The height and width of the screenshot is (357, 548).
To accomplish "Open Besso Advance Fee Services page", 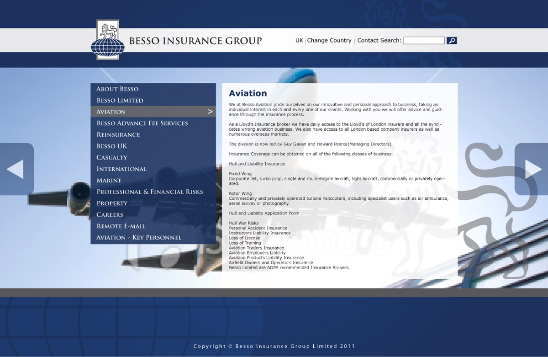I will coord(142,123).
